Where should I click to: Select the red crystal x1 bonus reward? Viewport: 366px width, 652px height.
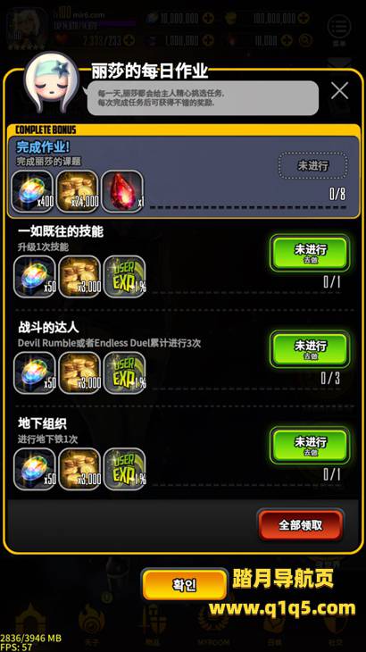point(122,191)
